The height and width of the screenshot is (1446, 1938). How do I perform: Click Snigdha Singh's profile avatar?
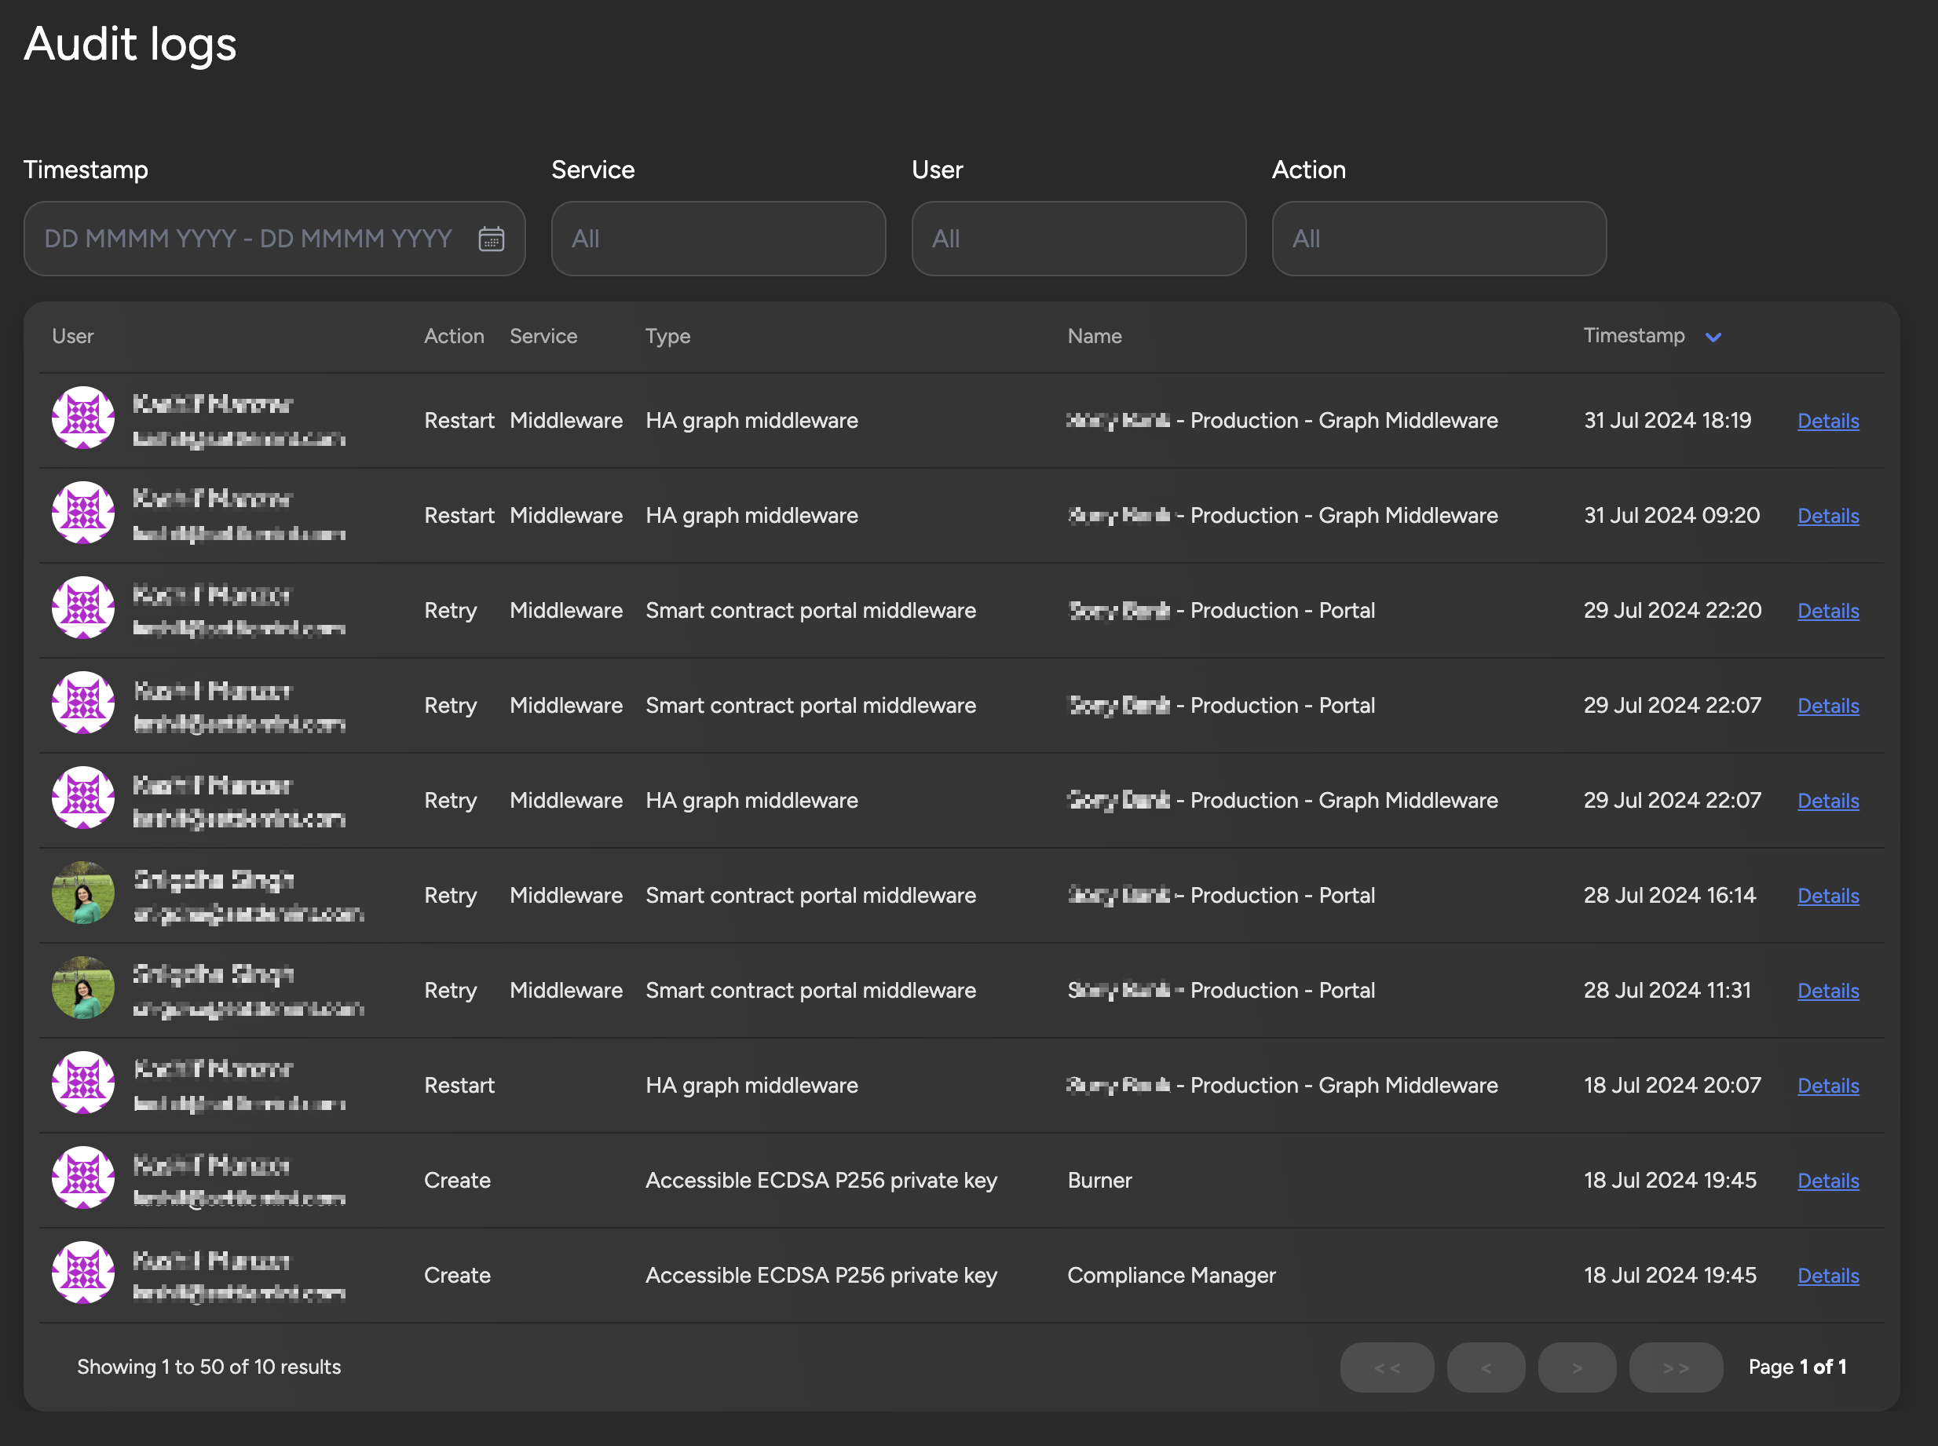click(83, 893)
